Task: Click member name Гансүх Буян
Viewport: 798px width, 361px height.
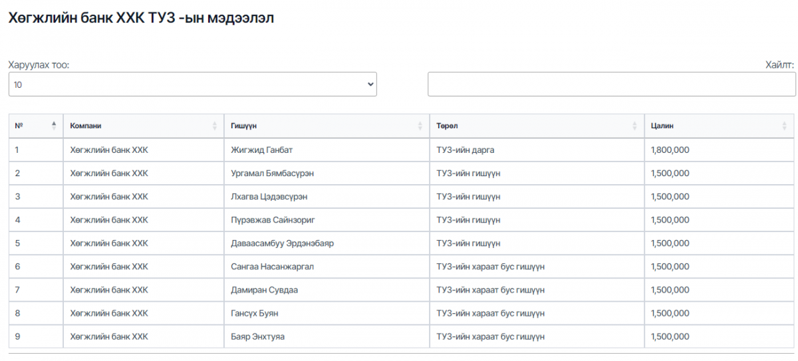Action: 254,313
